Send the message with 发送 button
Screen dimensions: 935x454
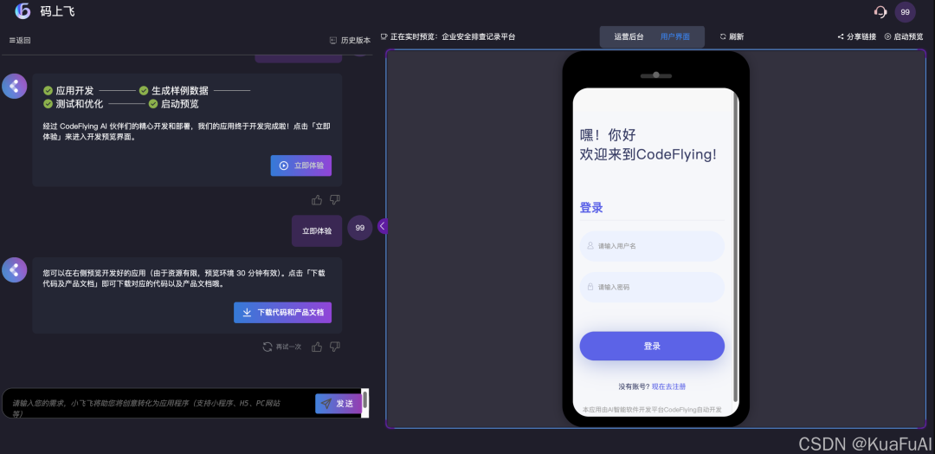(x=339, y=404)
